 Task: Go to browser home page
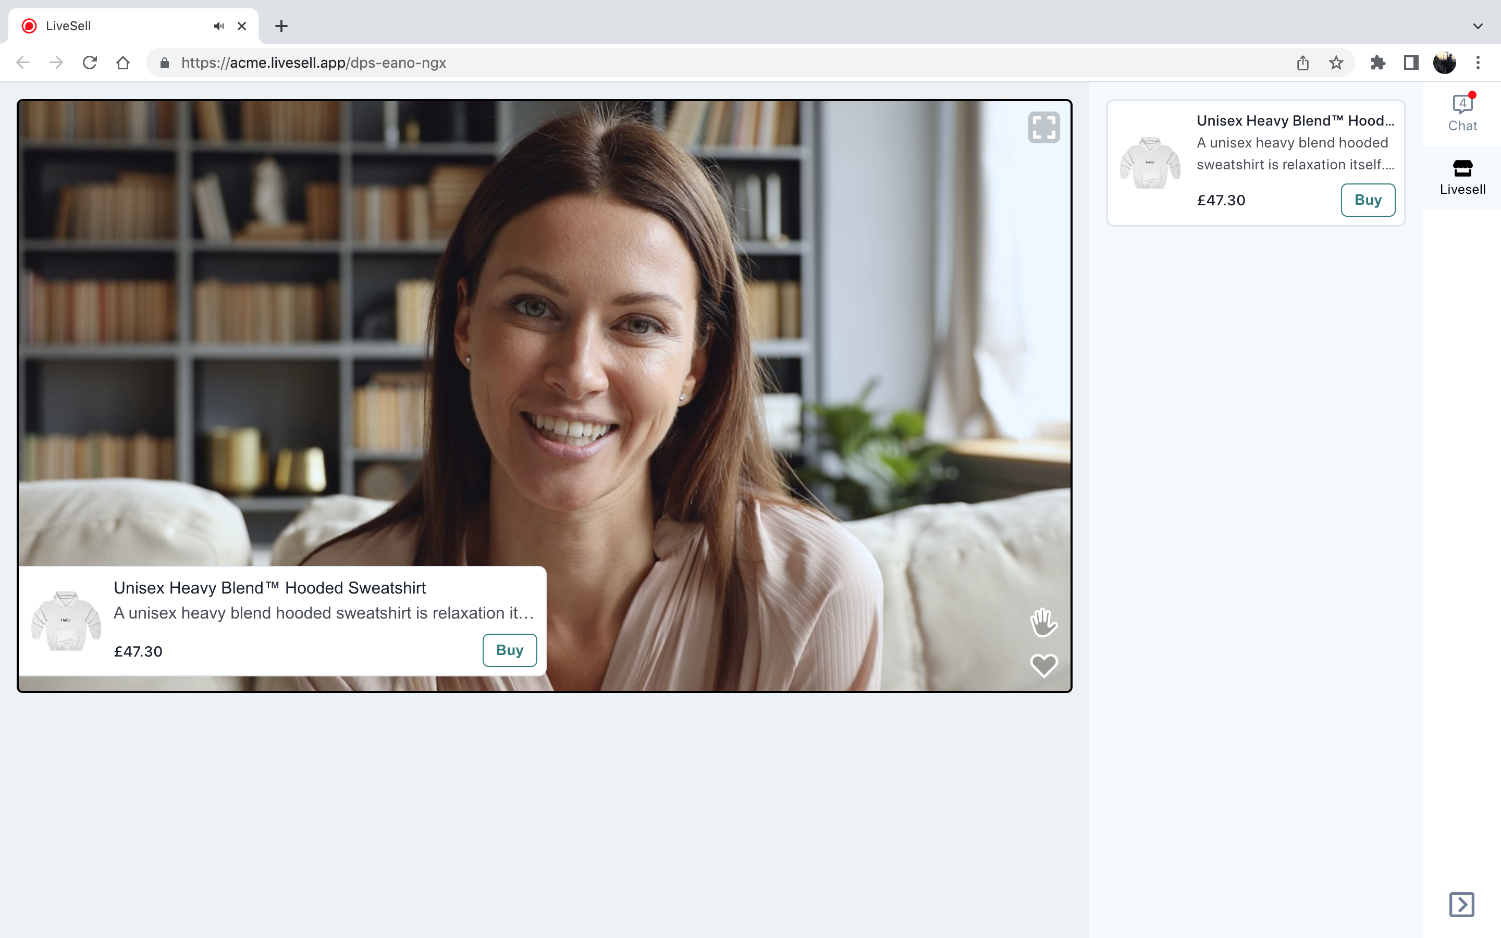(x=123, y=63)
